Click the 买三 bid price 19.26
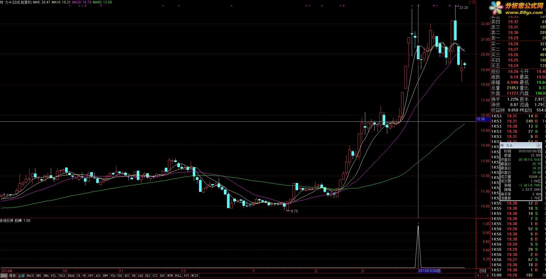Screen dimensions: 546x279 click(x=513, y=55)
